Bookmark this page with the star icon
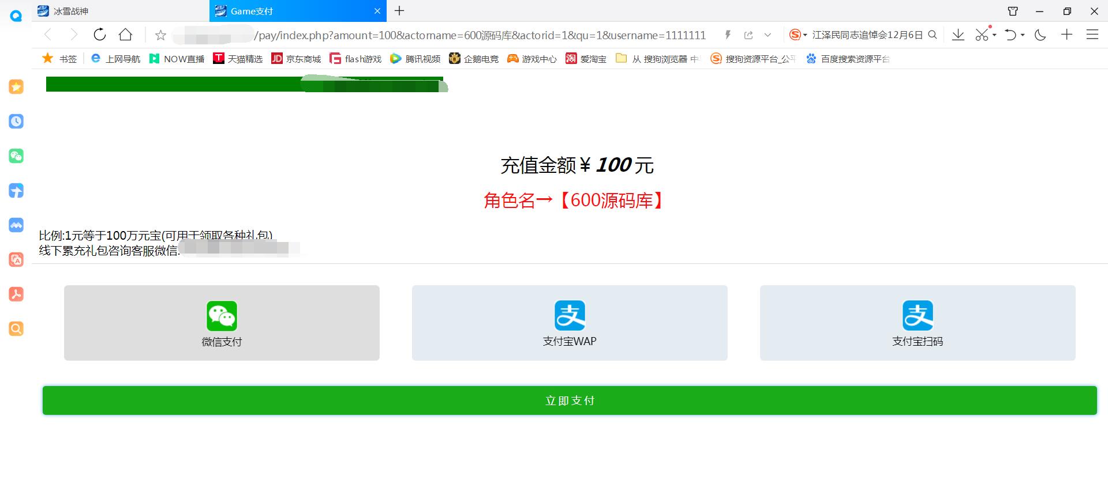The width and height of the screenshot is (1108, 484). point(160,35)
